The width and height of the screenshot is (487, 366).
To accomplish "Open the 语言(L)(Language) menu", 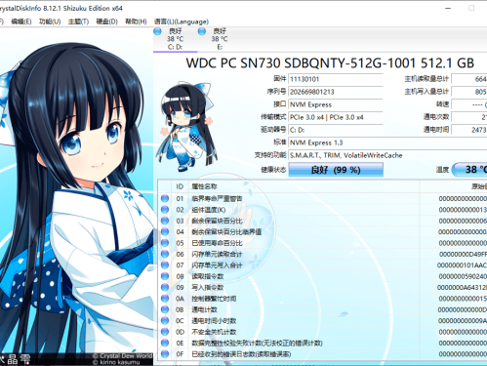I will click(182, 21).
